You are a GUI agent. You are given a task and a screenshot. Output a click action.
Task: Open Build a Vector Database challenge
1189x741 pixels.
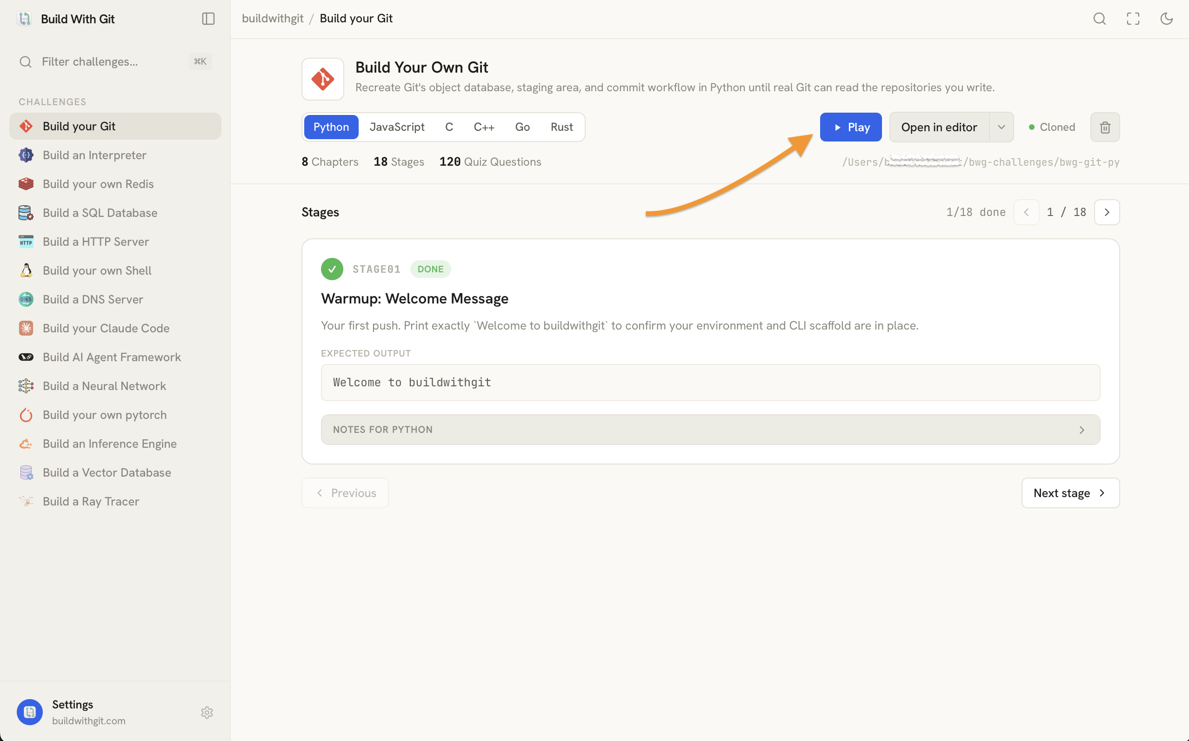point(115,473)
